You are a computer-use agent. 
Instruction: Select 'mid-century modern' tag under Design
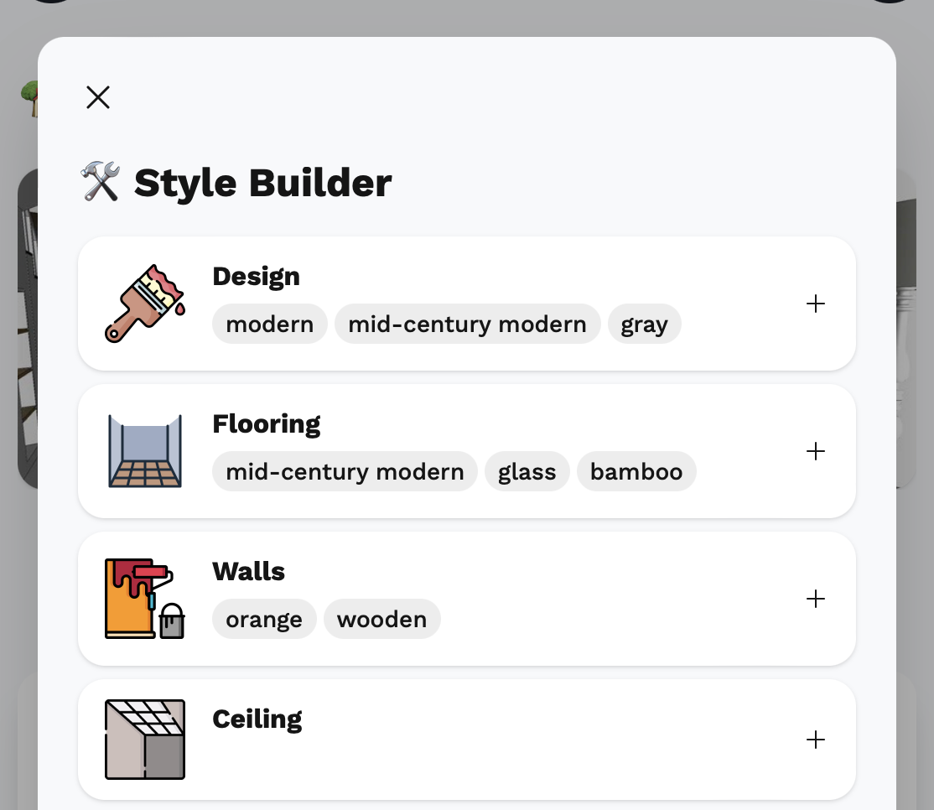pyautogui.click(x=467, y=325)
